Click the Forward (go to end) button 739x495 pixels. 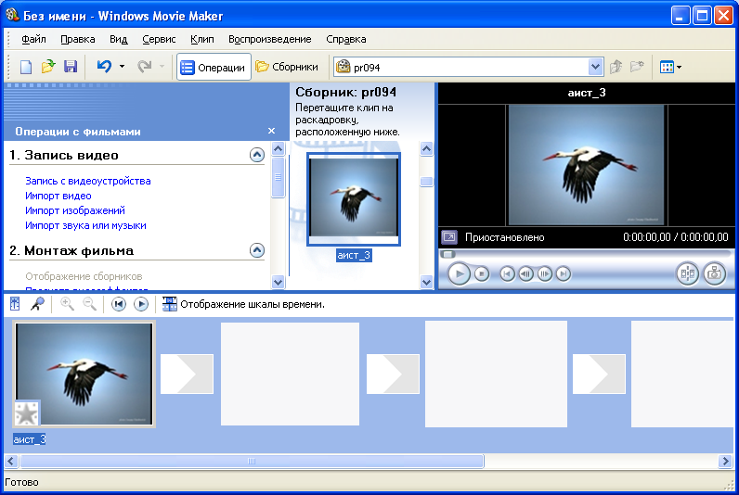pyautogui.click(x=564, y=273)
